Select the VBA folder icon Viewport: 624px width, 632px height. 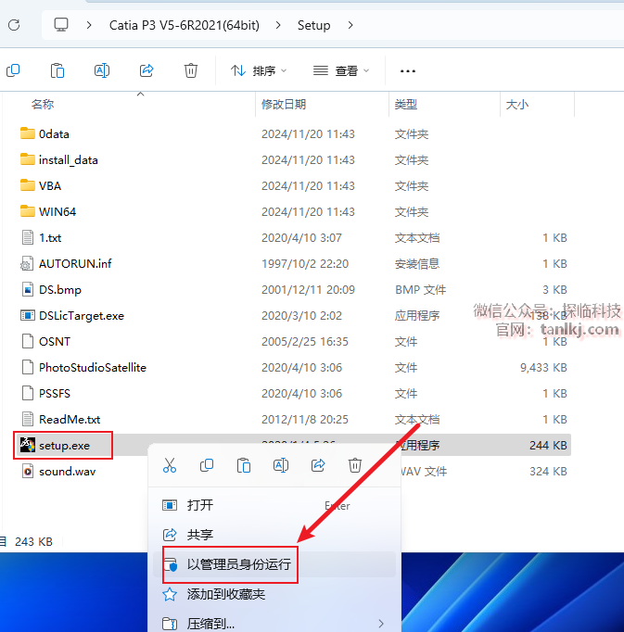coord(28,185)
